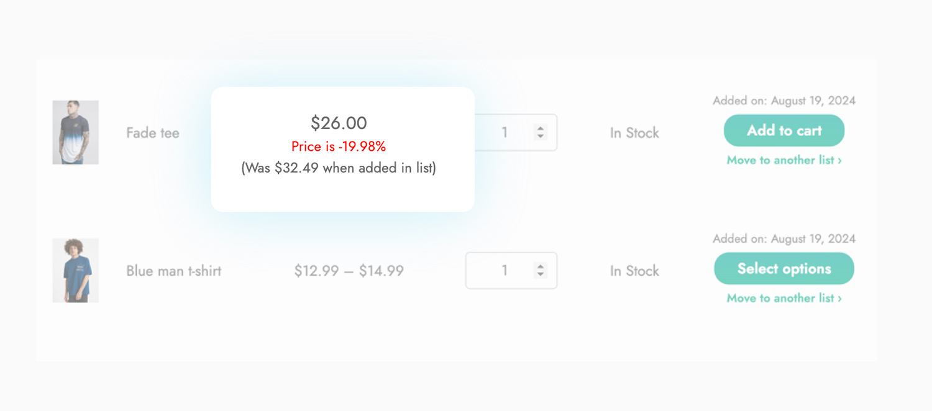Click the red price drop percentage text
932x411 pixels.
point(339,147)
